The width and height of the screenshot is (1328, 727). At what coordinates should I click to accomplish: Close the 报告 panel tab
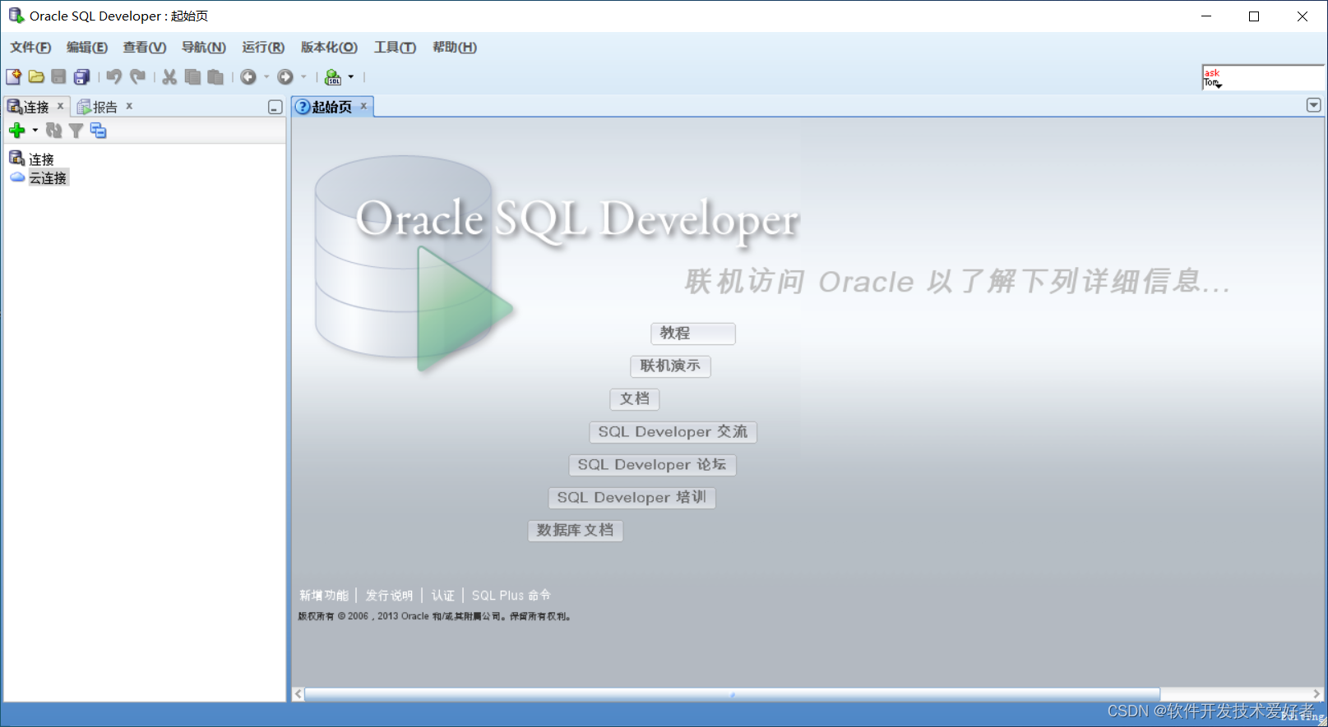pos(129,106)
